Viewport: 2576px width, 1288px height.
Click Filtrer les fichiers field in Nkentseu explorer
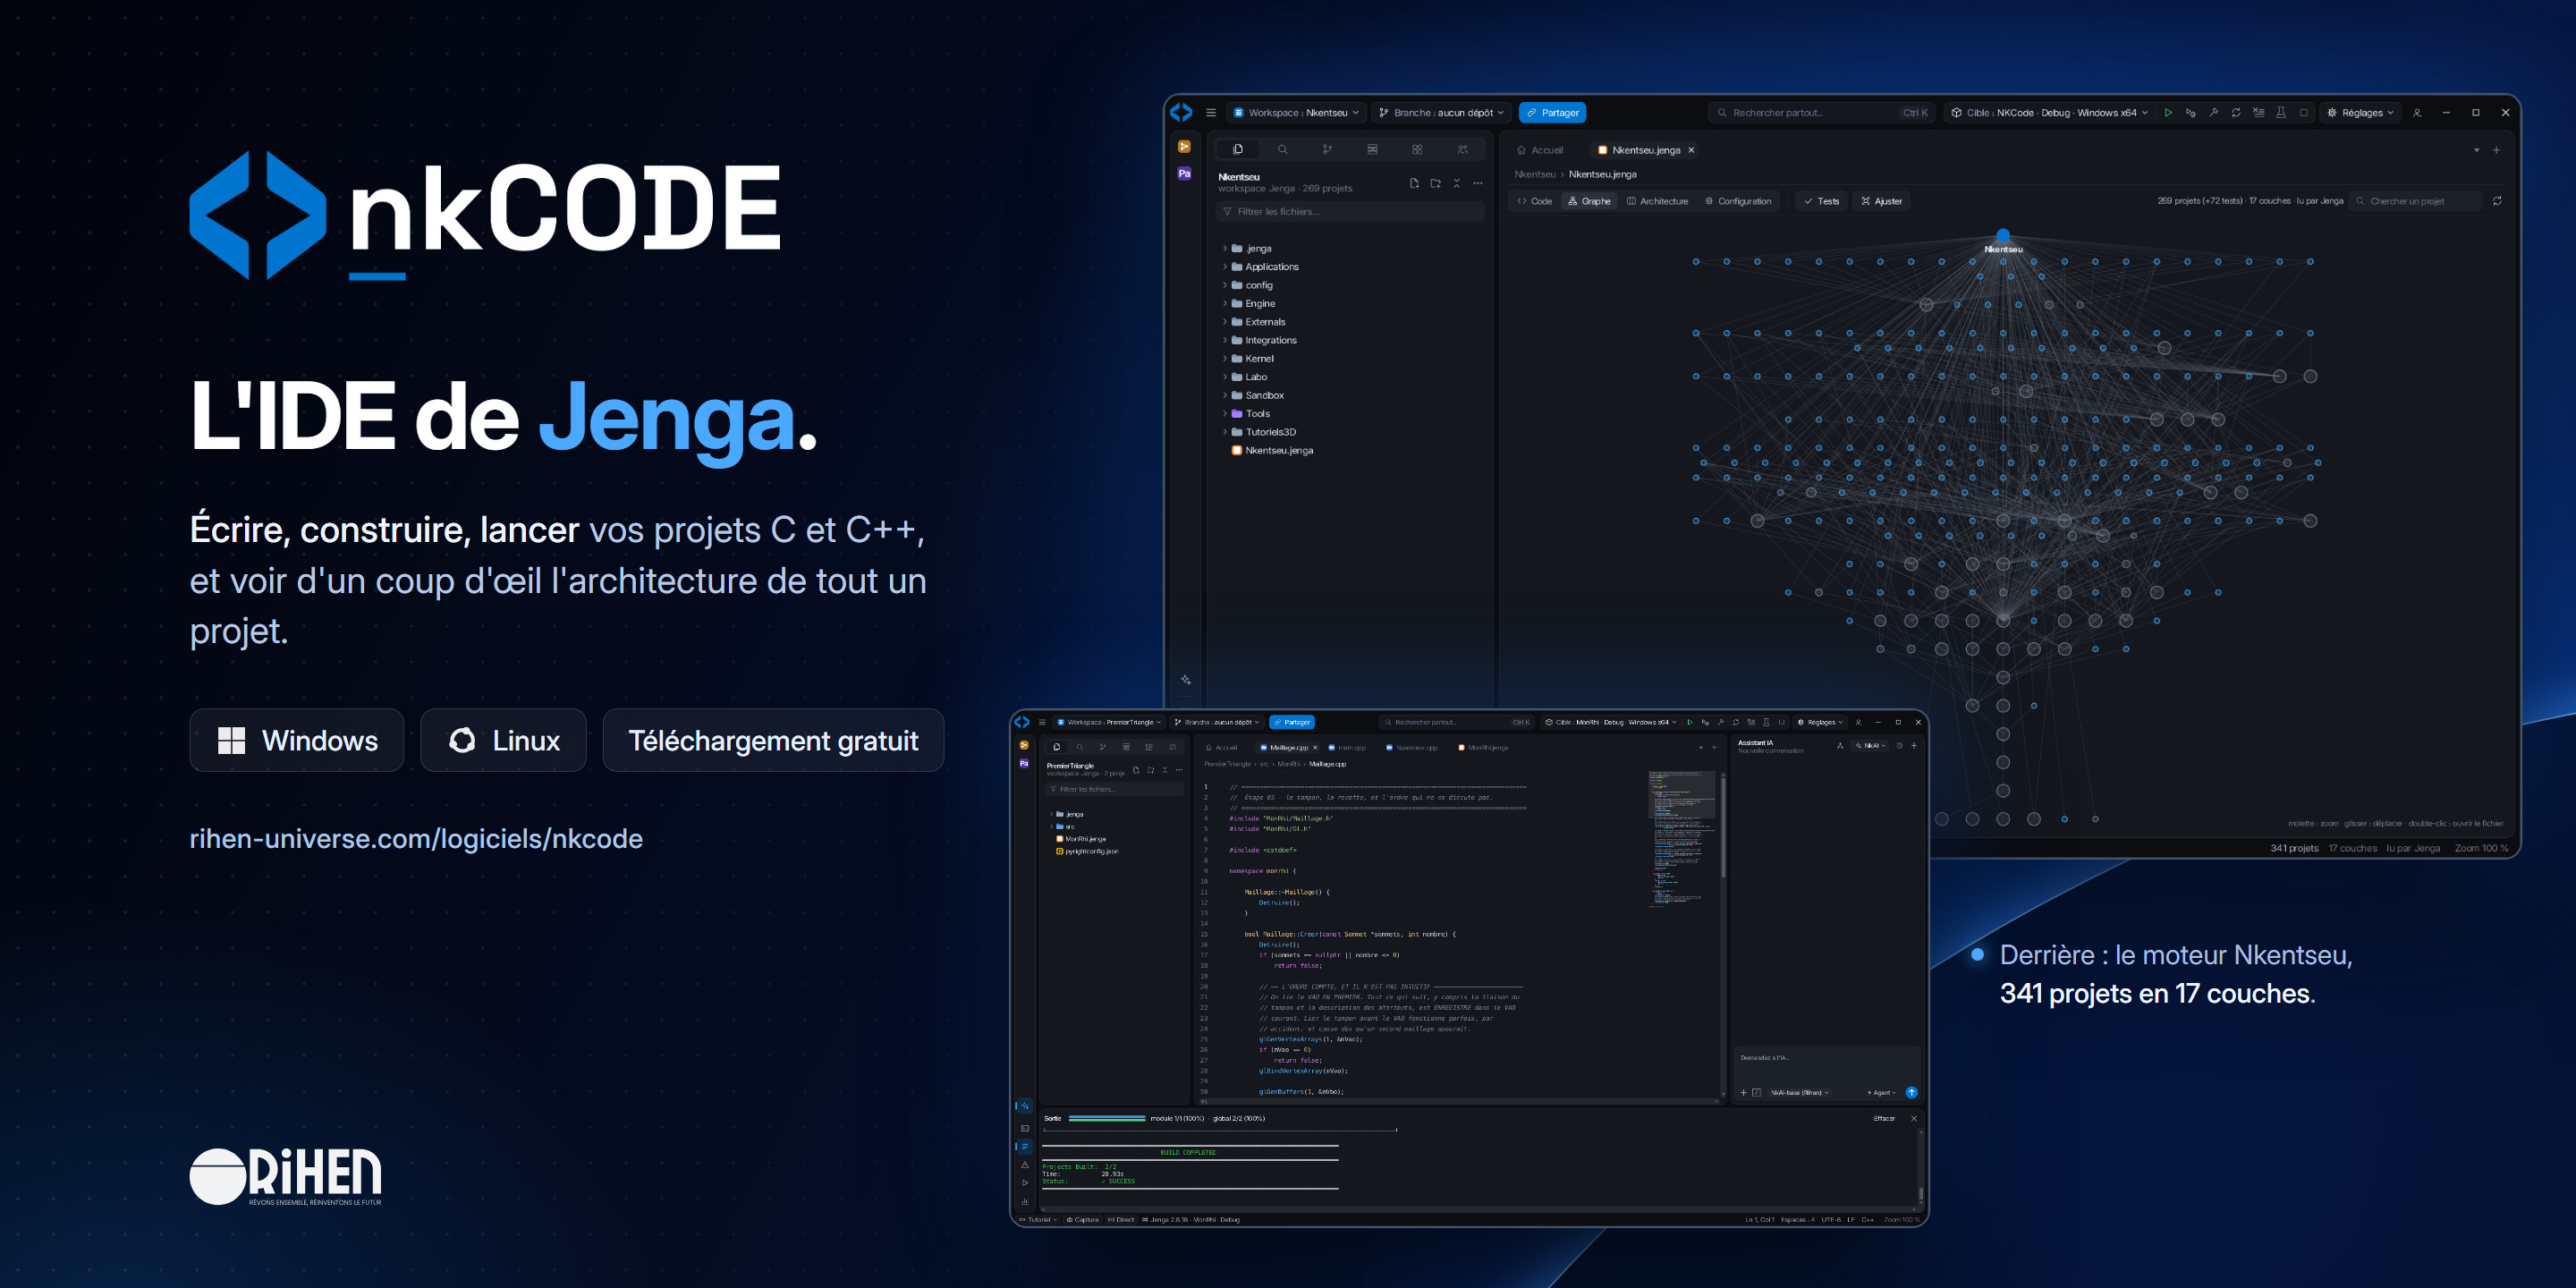click(x=1349, y=211)
